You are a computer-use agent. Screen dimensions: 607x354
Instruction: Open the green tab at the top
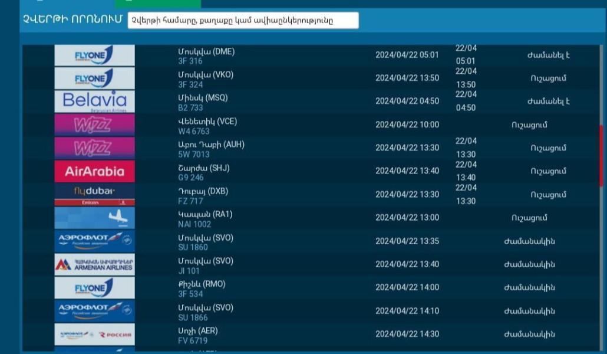coord(157,4)
